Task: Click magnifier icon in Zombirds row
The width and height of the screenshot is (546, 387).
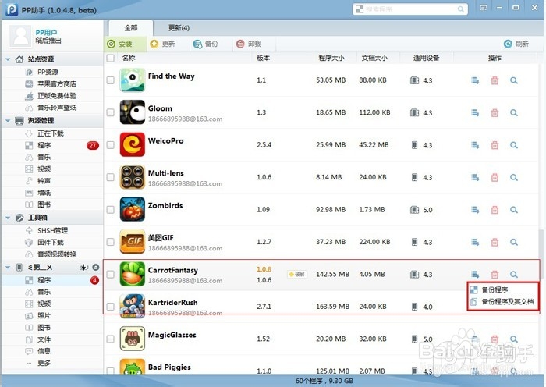Action: (513, 210)
